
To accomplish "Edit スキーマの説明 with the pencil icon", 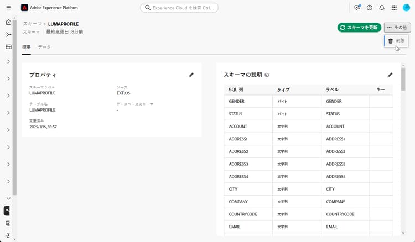I will coord(390,75).
